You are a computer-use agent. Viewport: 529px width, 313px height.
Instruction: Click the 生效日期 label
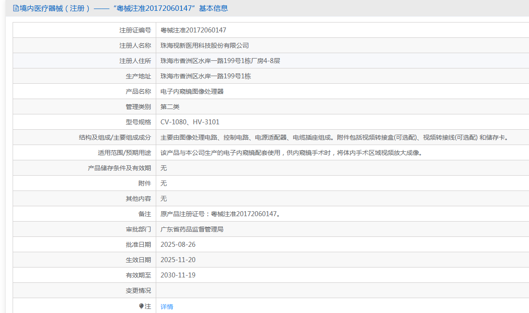click(x=138, y=260)
